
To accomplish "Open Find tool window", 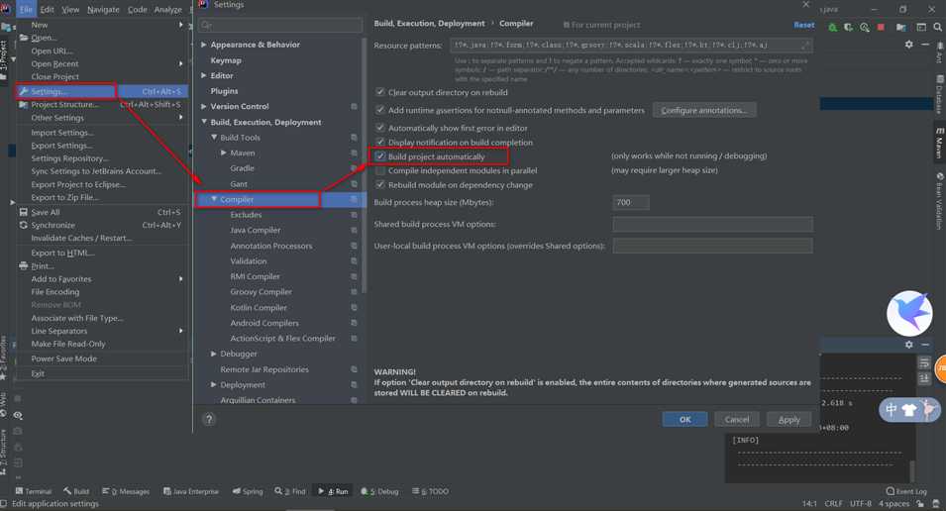I will coord(290,492).
